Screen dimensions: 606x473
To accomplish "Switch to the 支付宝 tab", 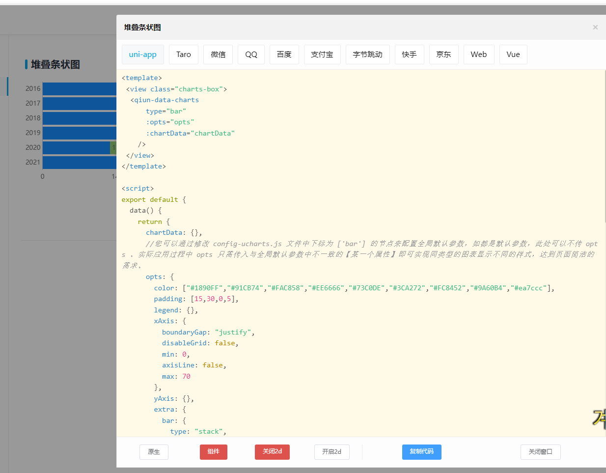I will tap(322, 55).
